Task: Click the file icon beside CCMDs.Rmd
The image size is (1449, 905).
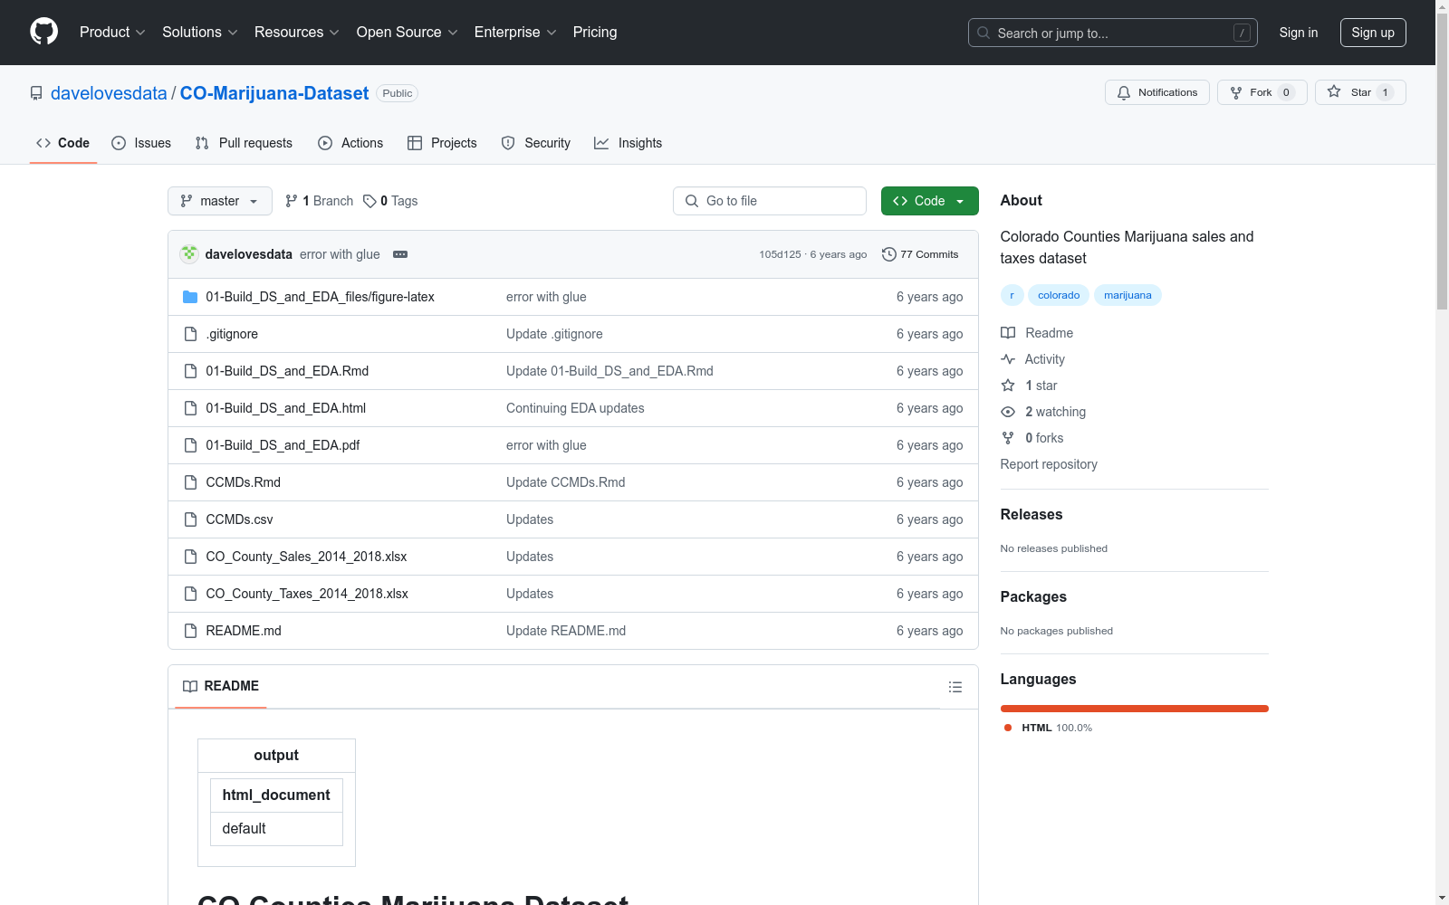Action: click(x=190, y=482)
